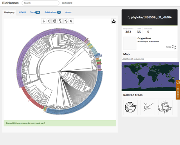This screenshot has height=145, width=180.
Task: Switch to the Taxa tab
Action: tap(35, 12)
